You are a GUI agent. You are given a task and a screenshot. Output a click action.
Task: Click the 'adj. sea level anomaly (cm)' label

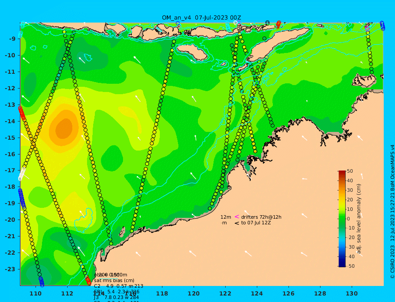tap(359, 219)
